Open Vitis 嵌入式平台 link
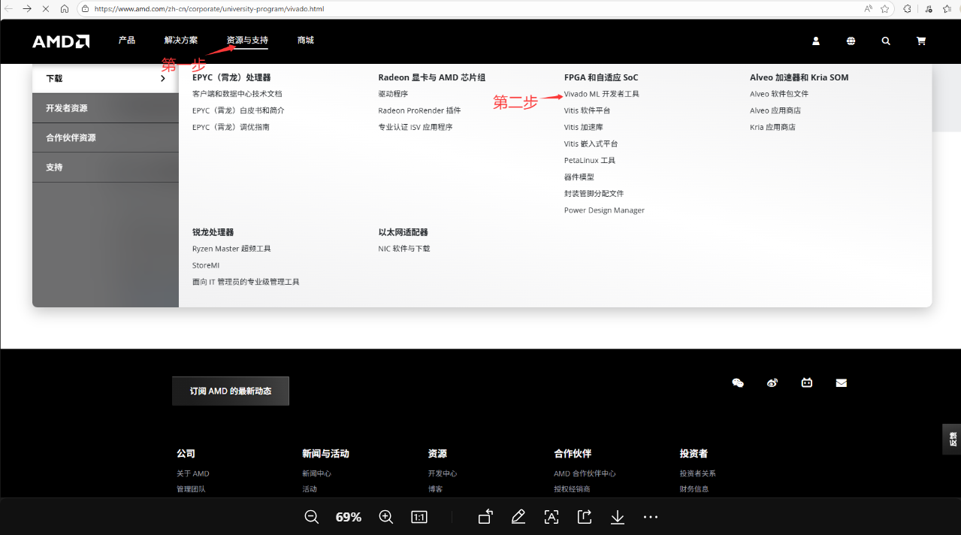Image resolution: width=961 pixels, height=535 pixels. (x=591, y=144)
